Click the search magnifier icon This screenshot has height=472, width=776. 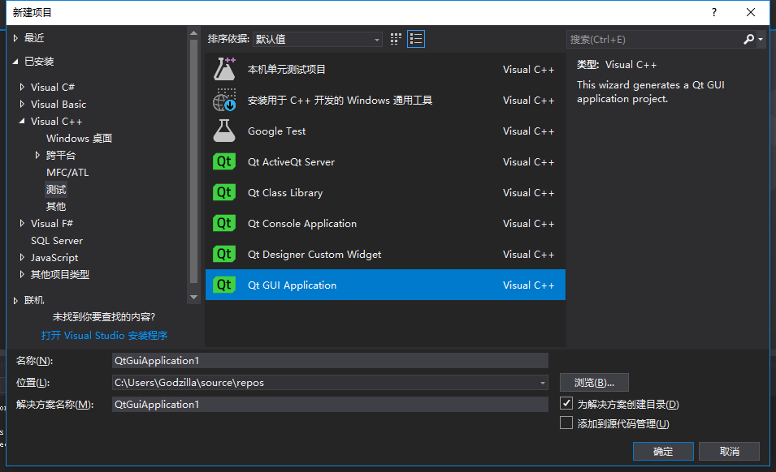click(x=749, y=39)
